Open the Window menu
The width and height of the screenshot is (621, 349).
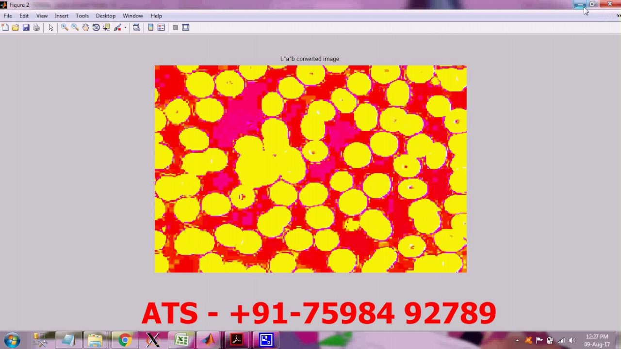pos(132,16)
